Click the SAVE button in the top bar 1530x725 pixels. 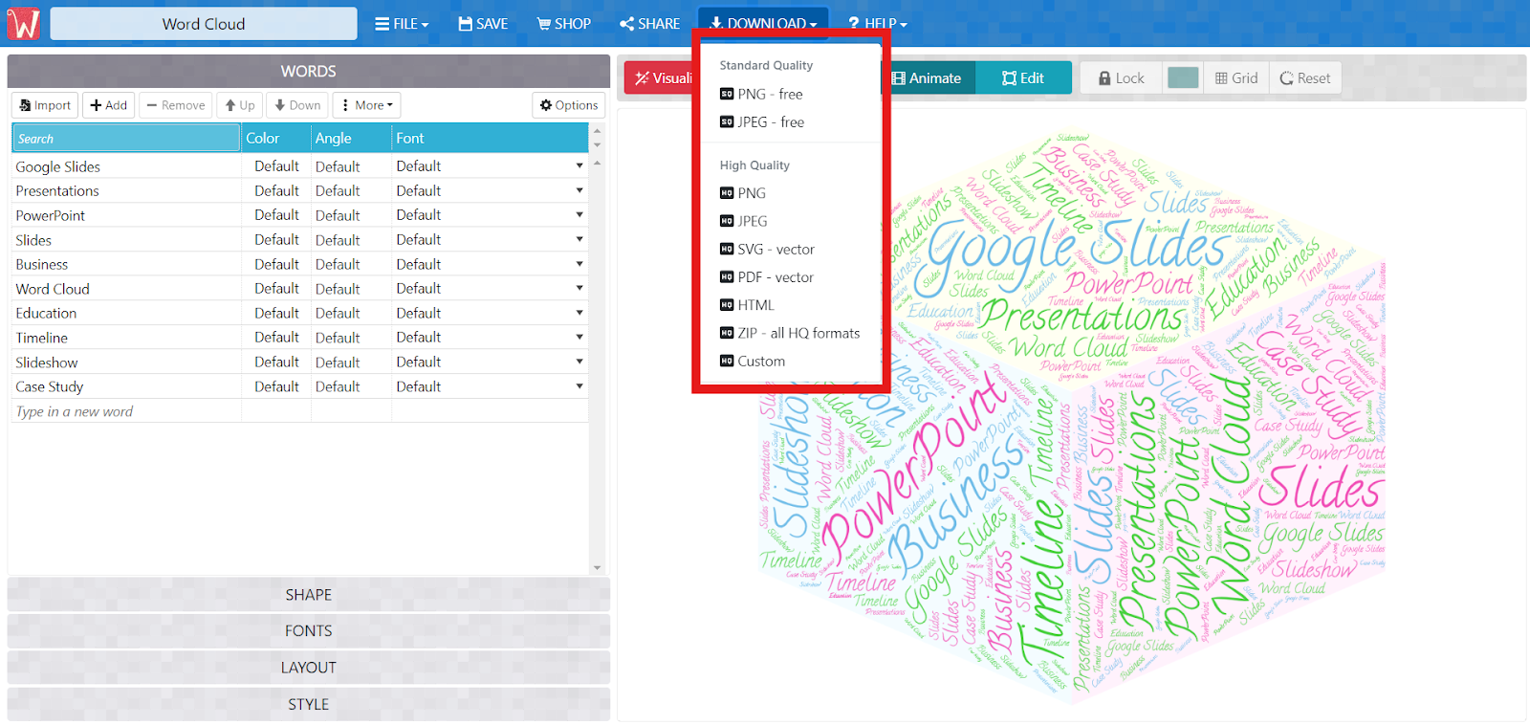tap(483, 24)
